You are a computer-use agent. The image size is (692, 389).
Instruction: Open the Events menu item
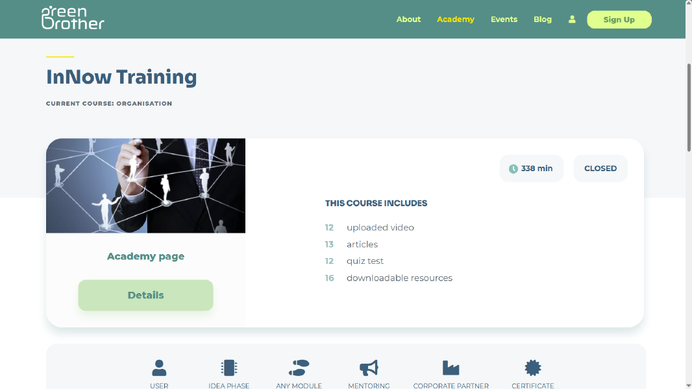[x=504, y=19]
